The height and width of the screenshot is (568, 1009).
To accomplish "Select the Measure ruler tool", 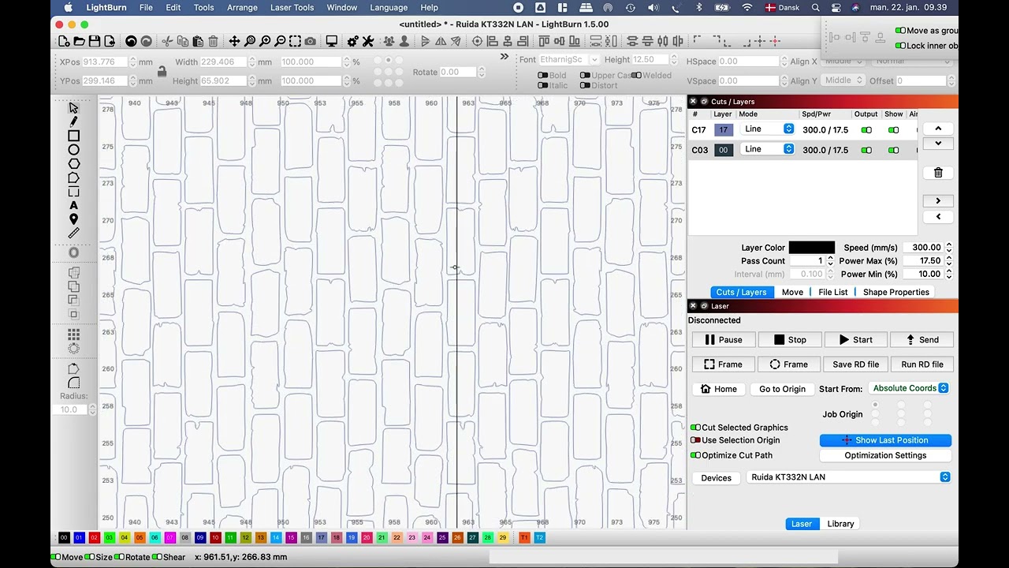I will pos(73,234).
